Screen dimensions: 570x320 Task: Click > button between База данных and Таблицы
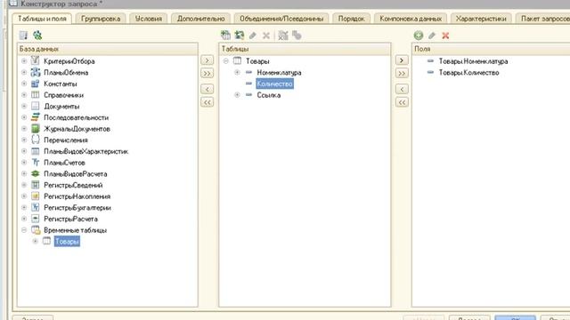[x=208, y=60]
